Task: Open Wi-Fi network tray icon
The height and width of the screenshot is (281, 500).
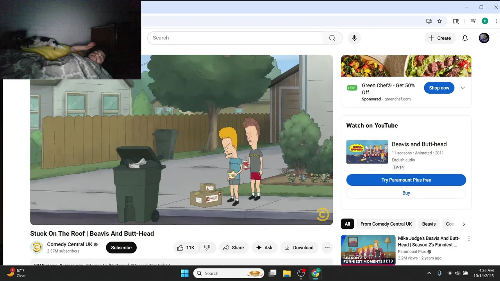Action: (x=450, y=273)
